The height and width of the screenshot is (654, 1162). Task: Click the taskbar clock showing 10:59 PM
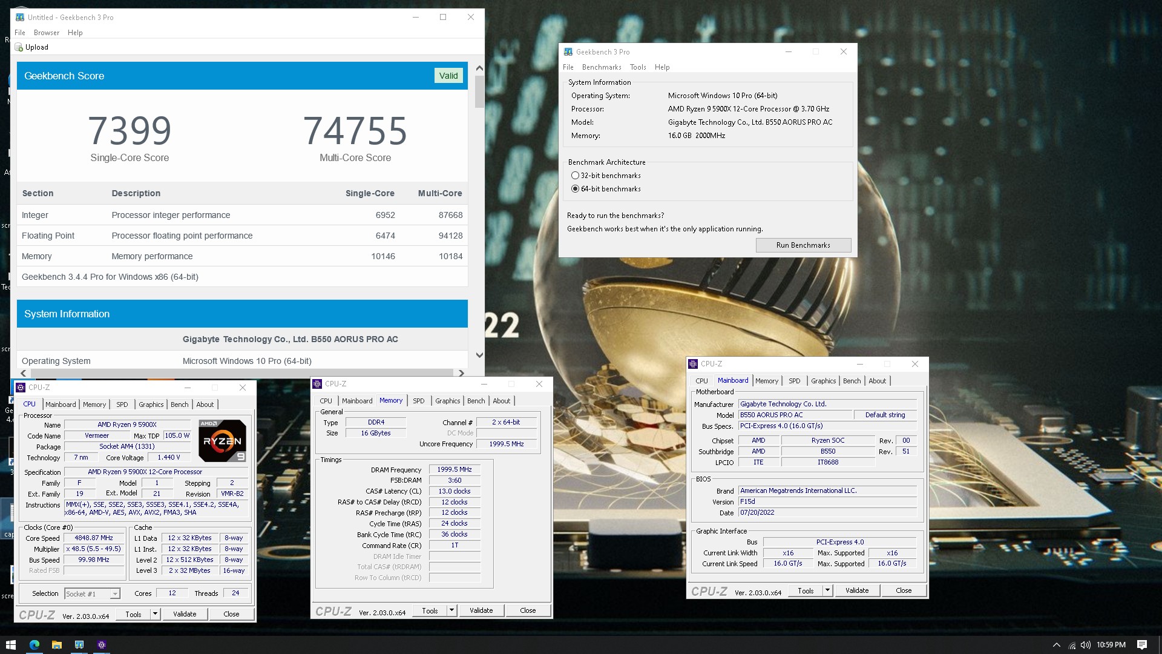coord(1111,645)
